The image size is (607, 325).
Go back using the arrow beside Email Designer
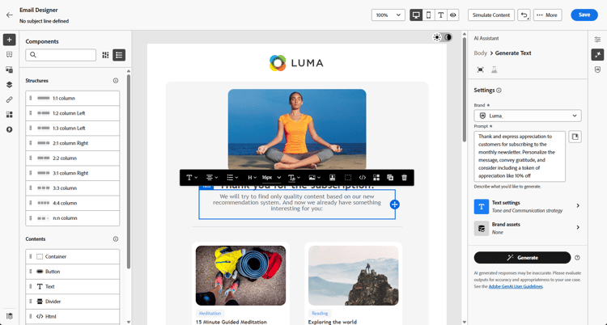(x=9, y=15)
